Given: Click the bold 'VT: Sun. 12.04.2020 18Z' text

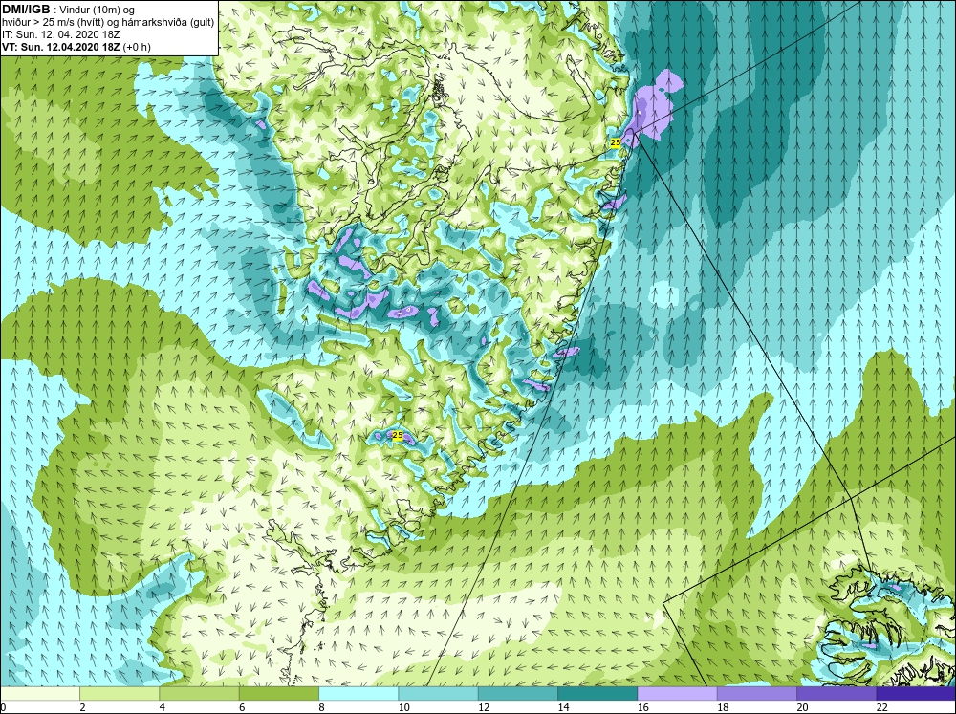Looking at the screenshot, I should click(x=61, y=47).
